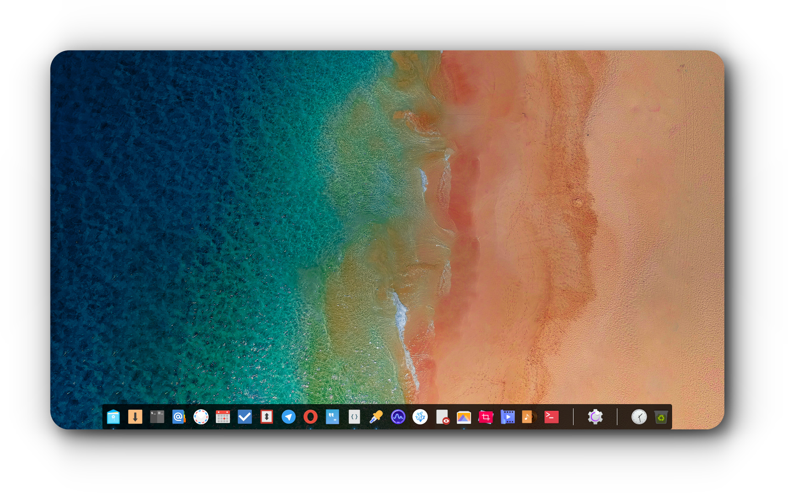
Task: Open the document viewer icon with red eye
Action: click(442, 417)
